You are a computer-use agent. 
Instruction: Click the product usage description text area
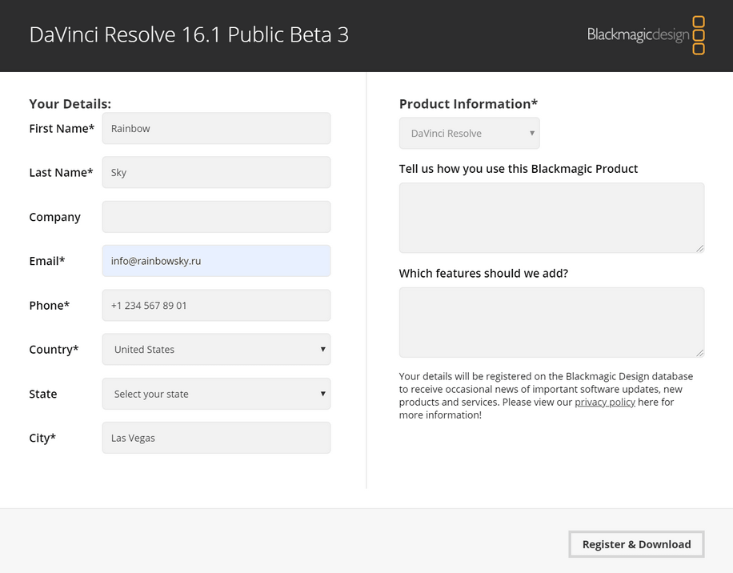[x=551, y=218]
